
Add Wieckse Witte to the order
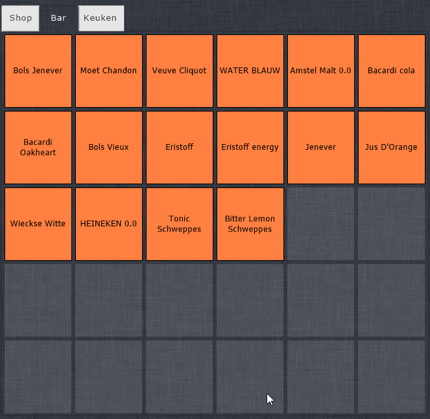pyautogui.click(x=38, y=224)
